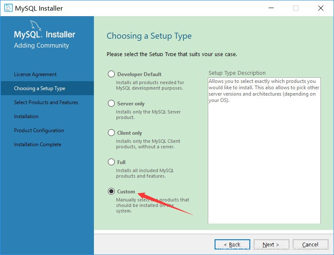
Task: Select the Full setup type
Action: 111,162
